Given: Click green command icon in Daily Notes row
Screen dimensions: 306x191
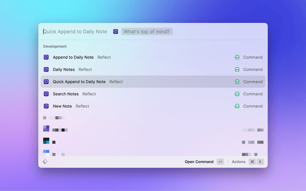Looking at the screenshot, I should (x=237, y=70).
